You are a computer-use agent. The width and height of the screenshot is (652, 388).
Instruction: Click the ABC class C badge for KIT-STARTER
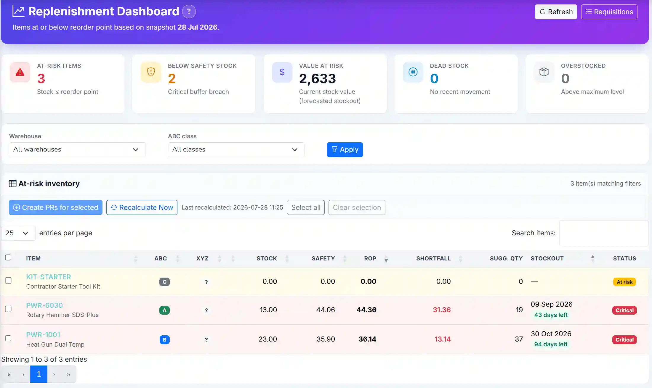pyautogui.click(x=164, y=282)
